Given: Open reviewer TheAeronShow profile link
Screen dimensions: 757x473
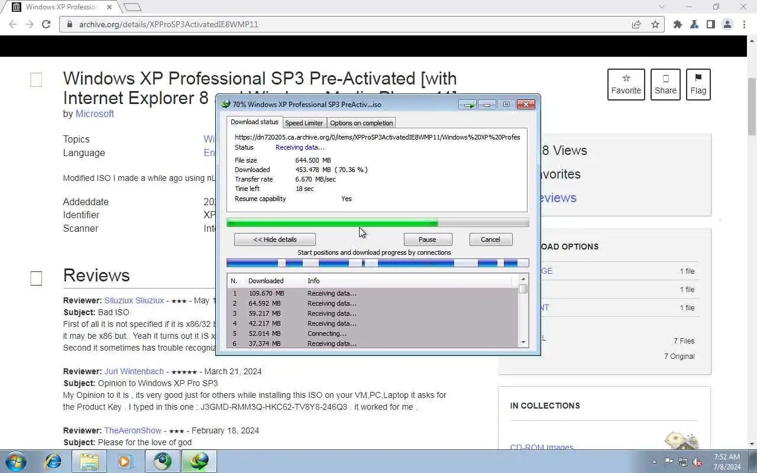Looking at the screenshot, I should point(133,430).
